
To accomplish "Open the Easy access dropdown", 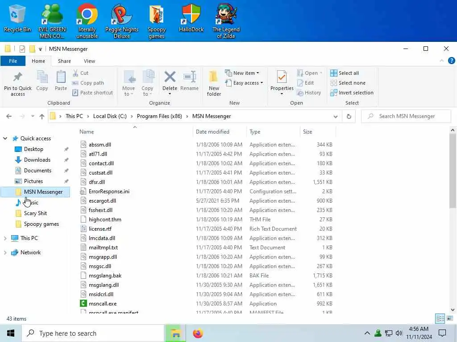I will pyautogui.click(x=244, y=83).
